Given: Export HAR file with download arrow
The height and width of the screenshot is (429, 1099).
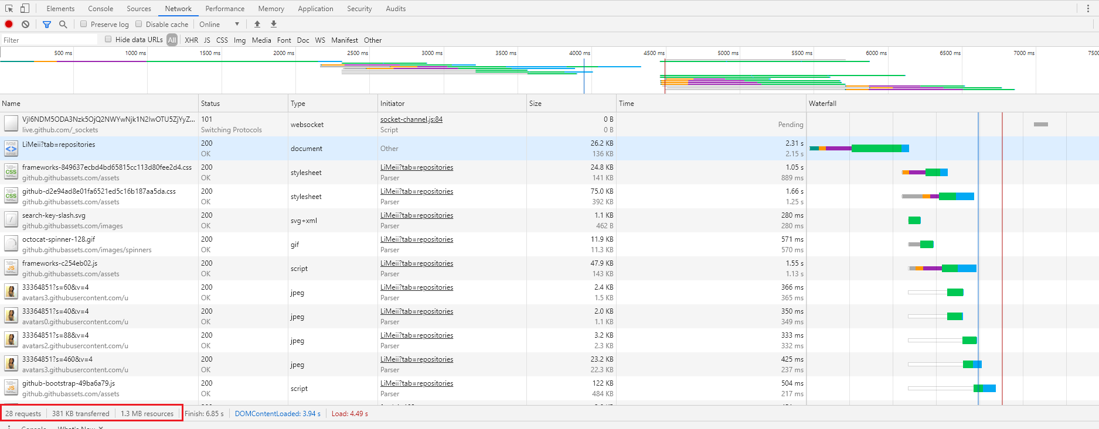Looking at the screenshot, I should [273, 24].
